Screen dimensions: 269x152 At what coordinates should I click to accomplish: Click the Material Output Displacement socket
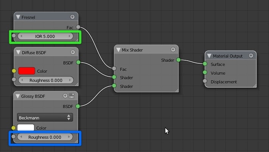tap(205, 81)
